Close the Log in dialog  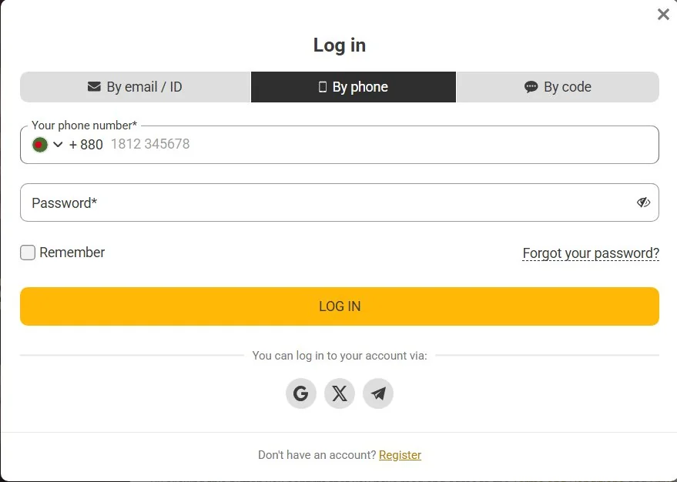coord(663,14)
